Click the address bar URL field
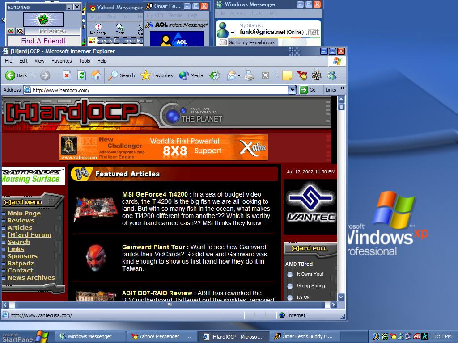The image size is (458, 343). (156, 90)
